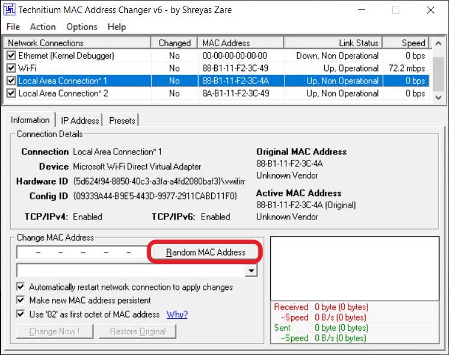Uncheck Make new MAC address persistent
Screen dimensions: 449x355
pyautogui.click(x=20, y=300)
